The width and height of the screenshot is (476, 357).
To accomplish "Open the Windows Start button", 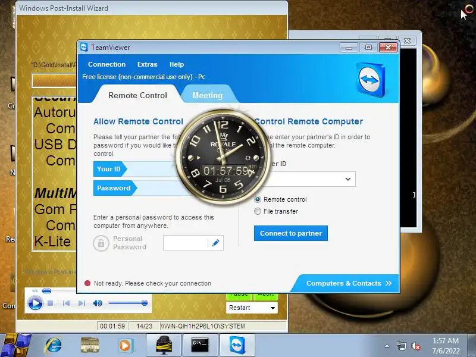I will click(15, 345).
